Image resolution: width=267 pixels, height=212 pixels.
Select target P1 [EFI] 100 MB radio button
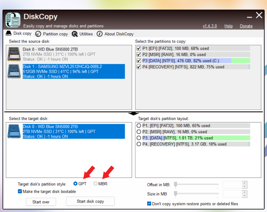pyautogui.click(x=139, y=126)
